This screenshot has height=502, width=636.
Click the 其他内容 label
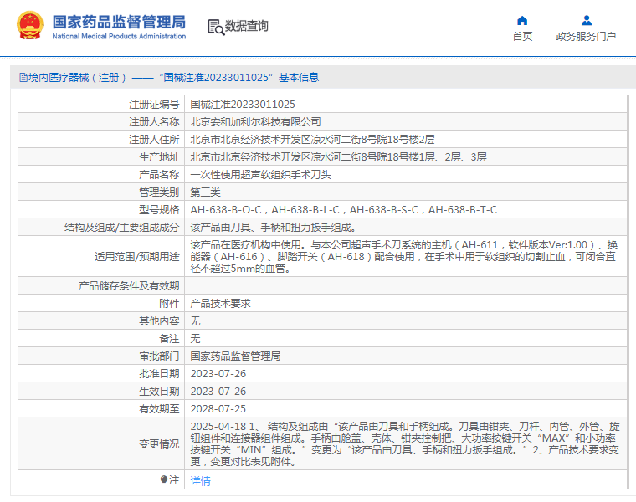159,320
